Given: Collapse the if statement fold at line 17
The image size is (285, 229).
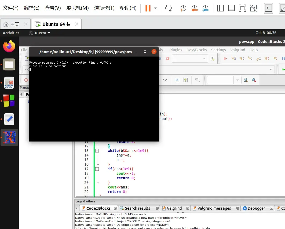Looking at the screenshot, I should tap(97, 169).
